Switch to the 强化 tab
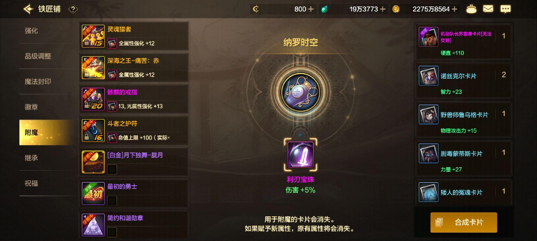537x241 pixels. (x=31, y=31)
